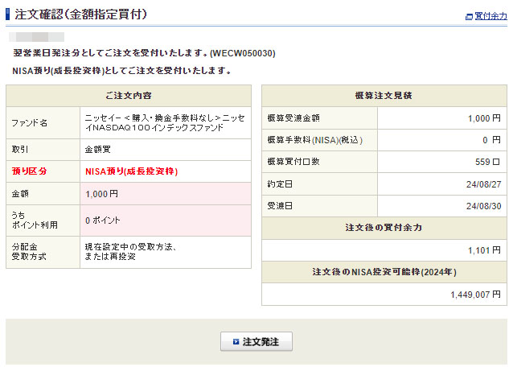Select the 分配金受取方式 value text
Screen dimensions: 513x371
(130, 251)
